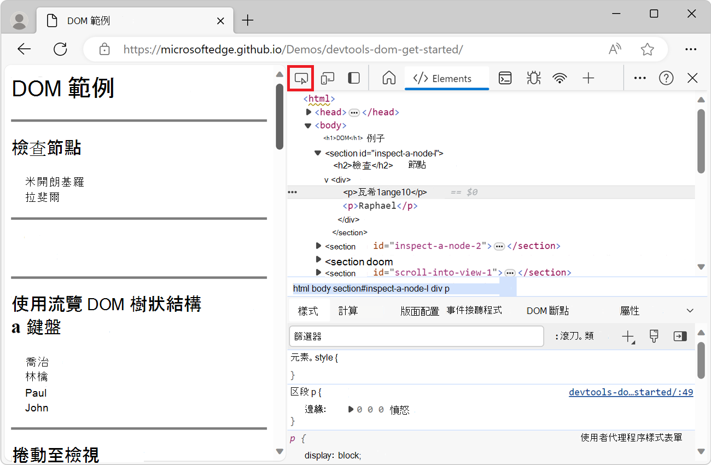Screen dimensions: 711x465
Task: Switch to the Elements tab
Action: click(446, 78)
